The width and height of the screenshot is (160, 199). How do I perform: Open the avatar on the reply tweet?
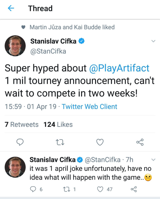tap(15, 167)
